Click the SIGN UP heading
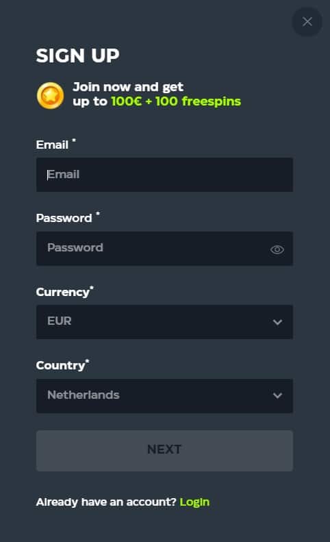Screen dimensions: 330x542 (78, 56)
